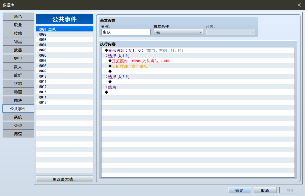Open the 角色 database tab

tap(18, 17)
